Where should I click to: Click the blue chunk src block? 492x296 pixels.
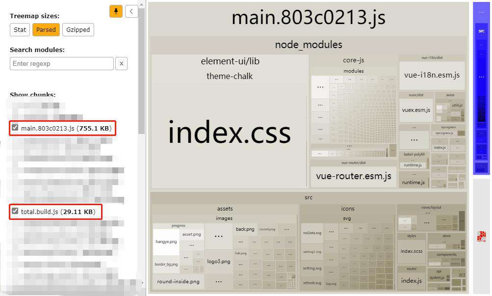click(481, 31)
